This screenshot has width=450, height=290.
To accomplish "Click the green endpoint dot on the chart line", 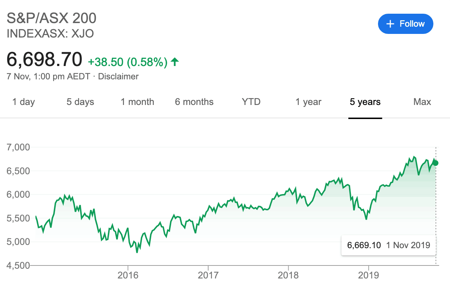I will (x=436, y=163).
